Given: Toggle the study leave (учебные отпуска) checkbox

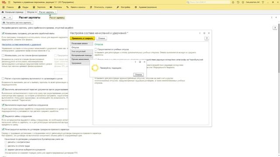Looking at the screenshot, I should 96,49.
